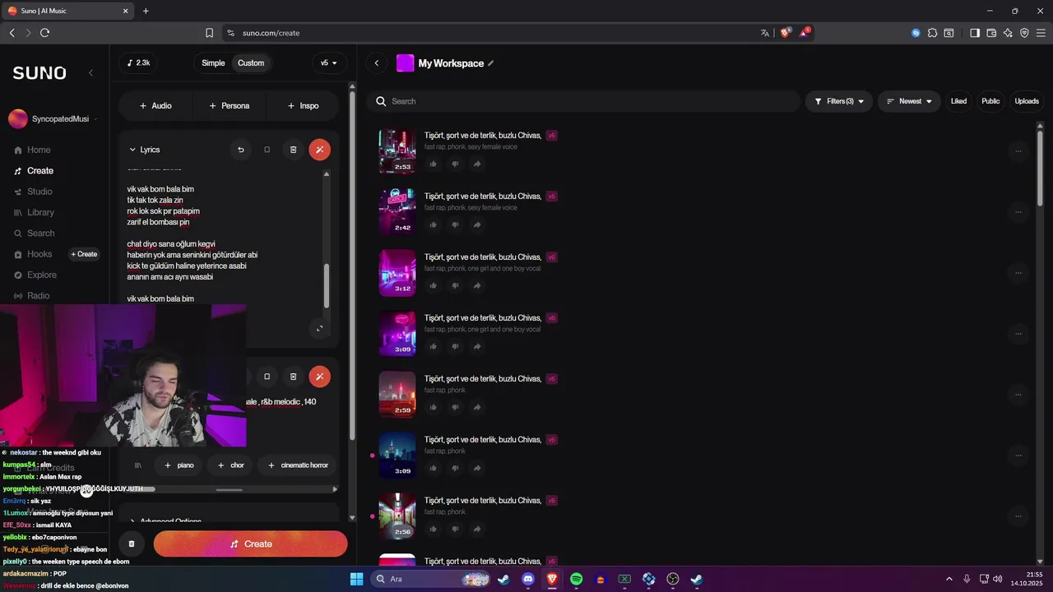Click the style tags horizontal scrollbar

pyautogui.click(x=229, y=489)
